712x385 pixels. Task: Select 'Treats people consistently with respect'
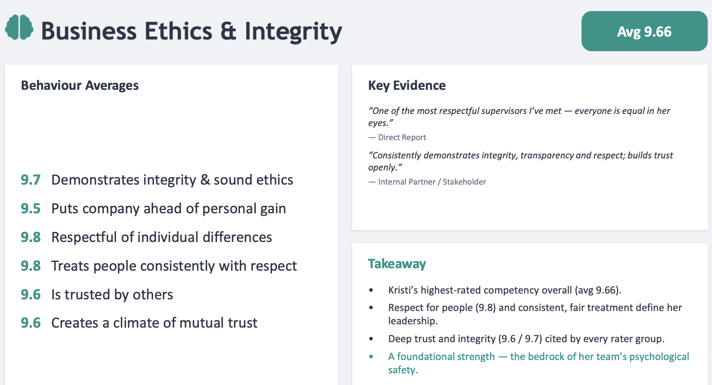[174, 266]
